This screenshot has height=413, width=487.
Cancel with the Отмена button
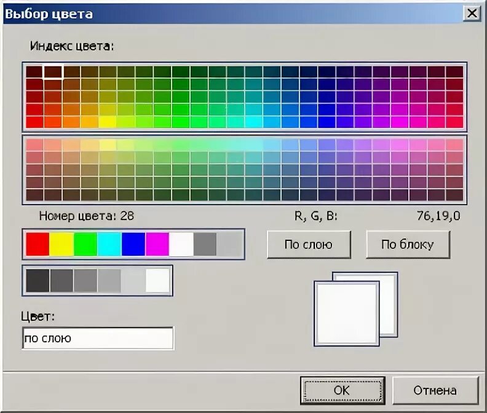[435, 390]
